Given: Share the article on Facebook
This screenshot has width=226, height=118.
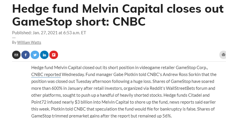Looking at the screenshot, I should [25, 55].
